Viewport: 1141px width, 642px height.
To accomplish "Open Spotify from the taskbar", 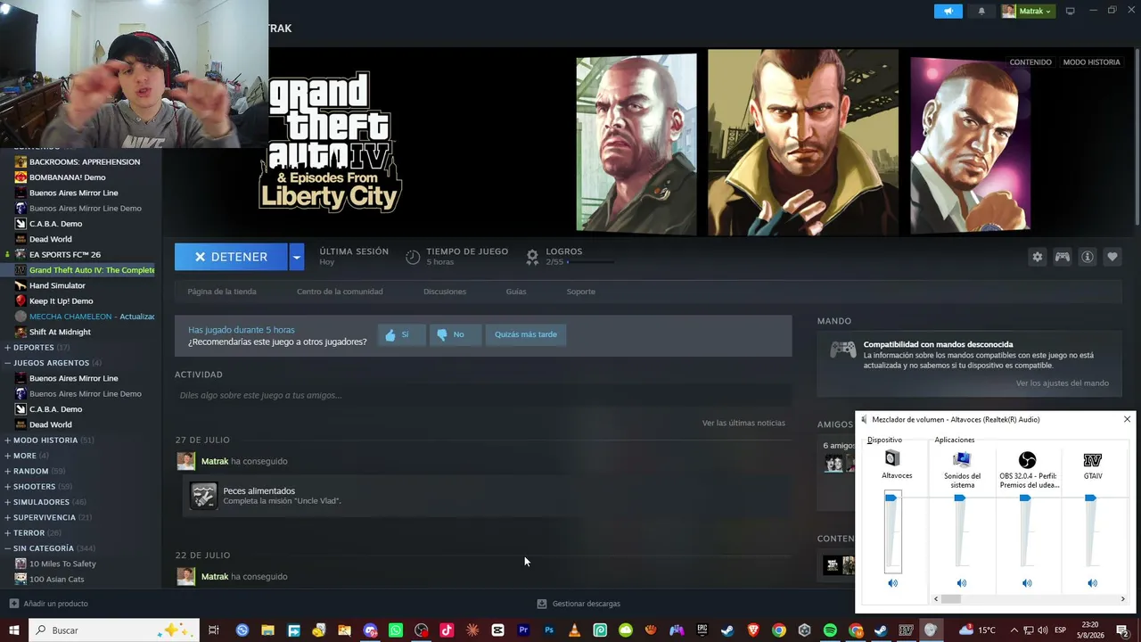I will (830, 630).
